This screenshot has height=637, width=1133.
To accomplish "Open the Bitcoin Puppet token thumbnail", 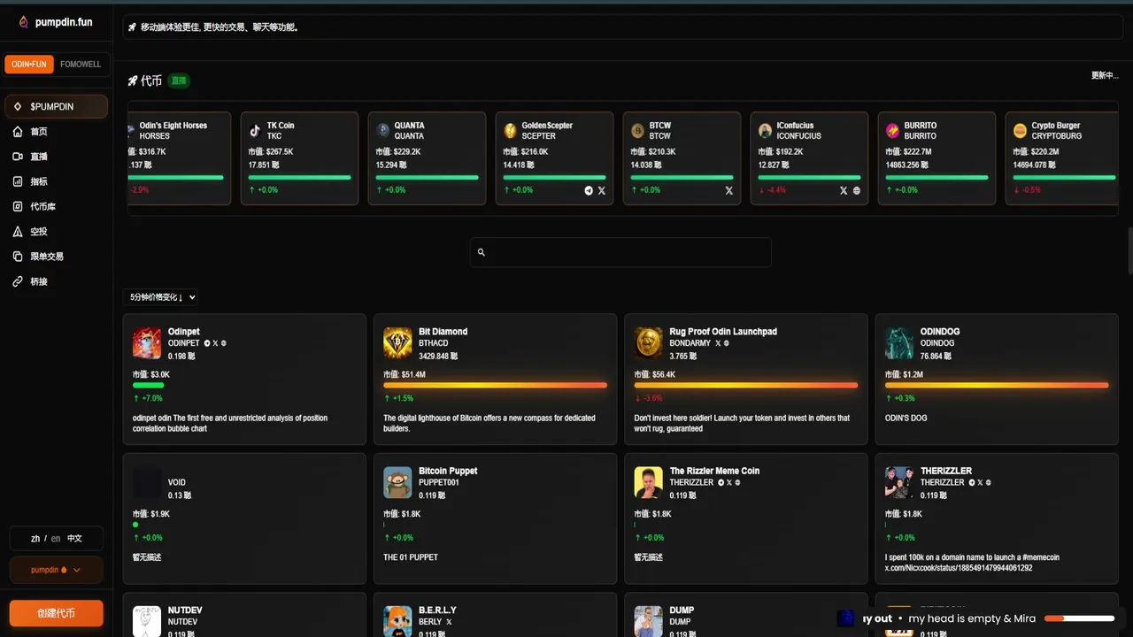I will [x=397, y=482].
